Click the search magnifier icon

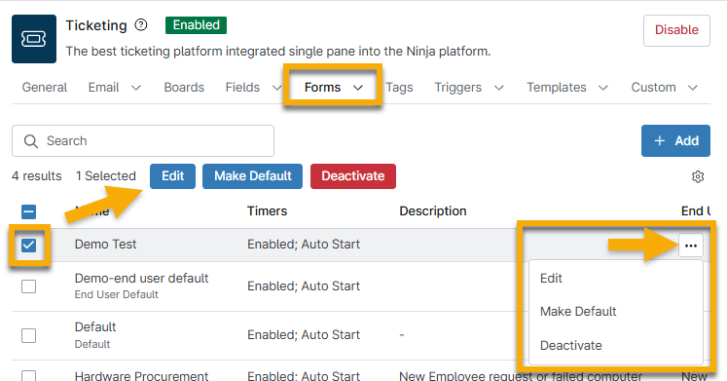click(30, 141)
